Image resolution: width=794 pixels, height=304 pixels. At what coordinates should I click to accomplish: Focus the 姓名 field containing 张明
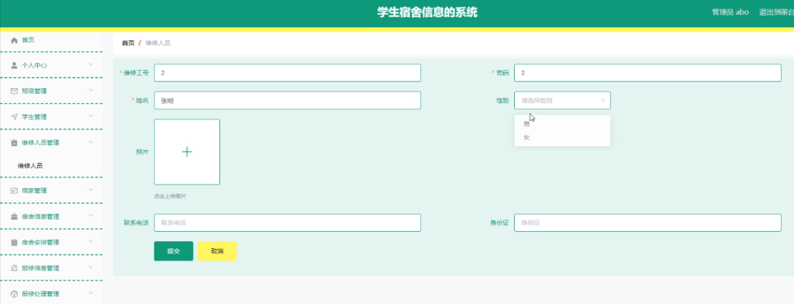[288, 100]
